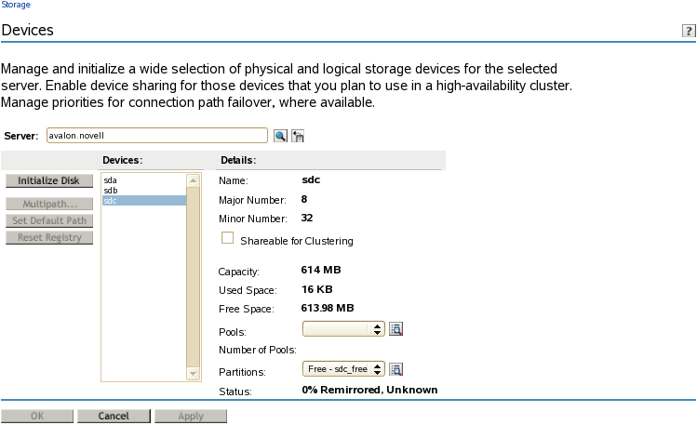Click the Reset Registry button
The width and height of the screenshot is (697, 425).
tap(49, 237)
